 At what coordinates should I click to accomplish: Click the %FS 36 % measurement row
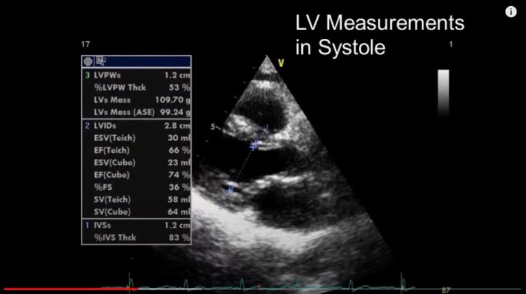pos(136,187)
